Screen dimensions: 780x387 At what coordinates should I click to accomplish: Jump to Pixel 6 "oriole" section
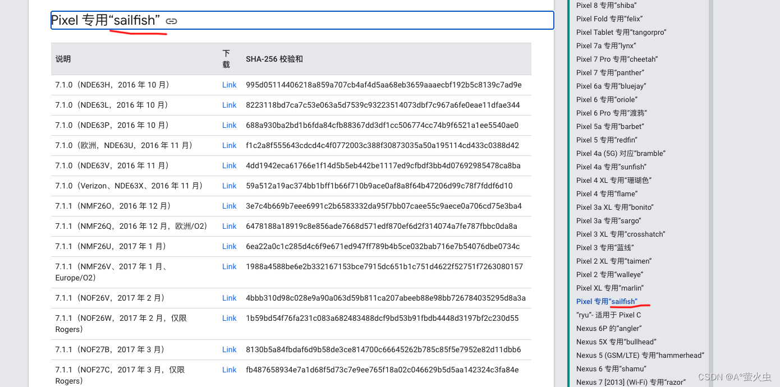coord(607,99)
